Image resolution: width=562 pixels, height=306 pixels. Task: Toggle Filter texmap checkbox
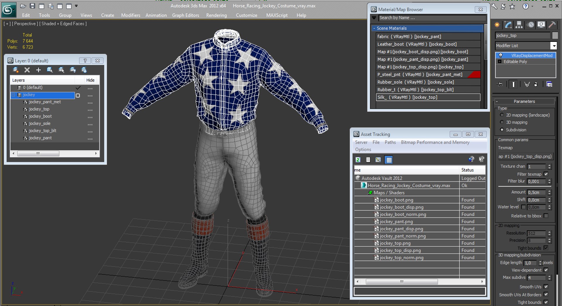point(546,174)
